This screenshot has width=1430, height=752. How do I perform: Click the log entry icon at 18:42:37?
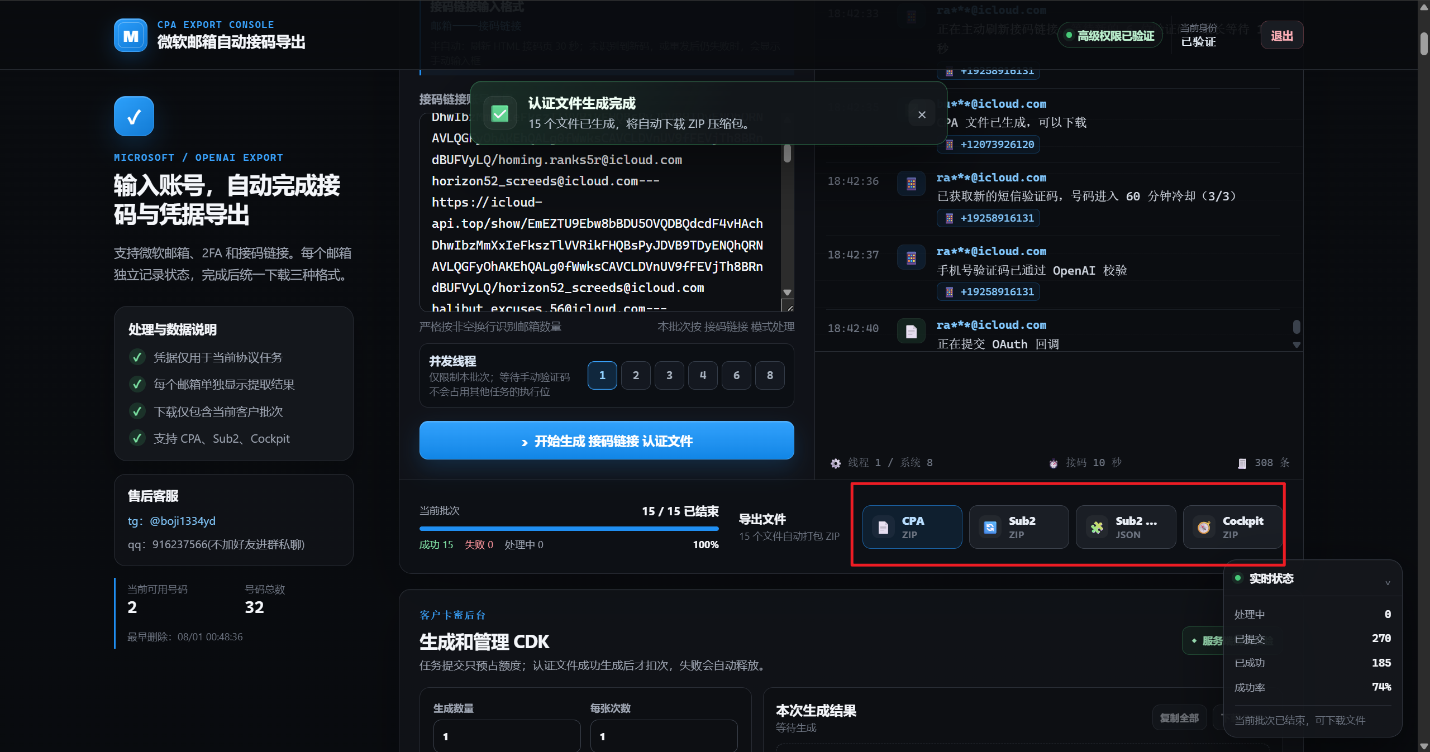pyautogui.click(x=911, y=257)
